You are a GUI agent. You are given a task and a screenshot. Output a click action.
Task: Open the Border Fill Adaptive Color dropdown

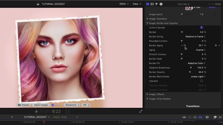coord(197,63)
